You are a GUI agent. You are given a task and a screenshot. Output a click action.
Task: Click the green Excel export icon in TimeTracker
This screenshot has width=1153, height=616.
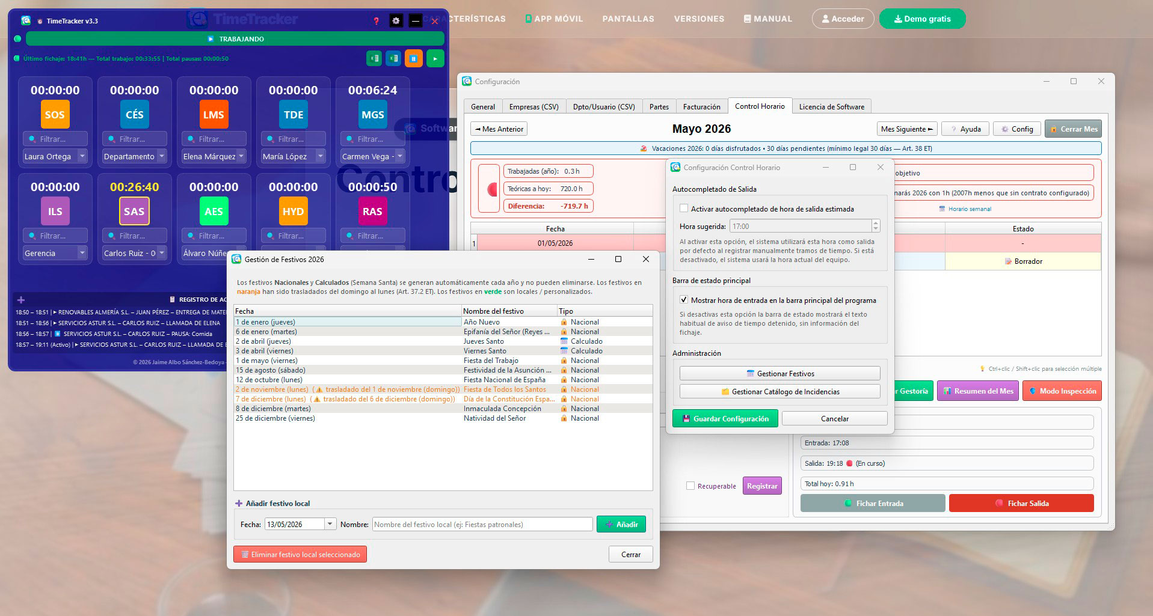pos(375,58)
